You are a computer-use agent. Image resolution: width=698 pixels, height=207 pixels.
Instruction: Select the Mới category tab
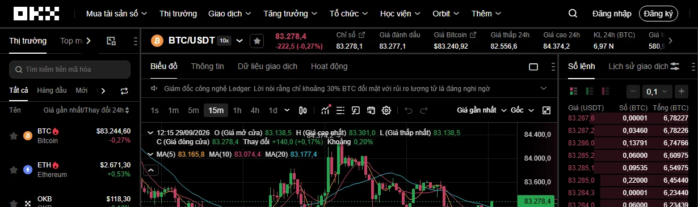[x=82, y=90]
